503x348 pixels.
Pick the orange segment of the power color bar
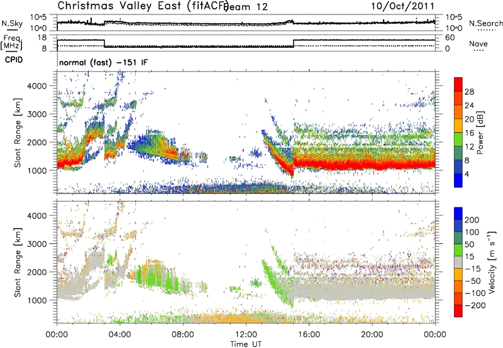pyautogui.click(x=458, y=112)
